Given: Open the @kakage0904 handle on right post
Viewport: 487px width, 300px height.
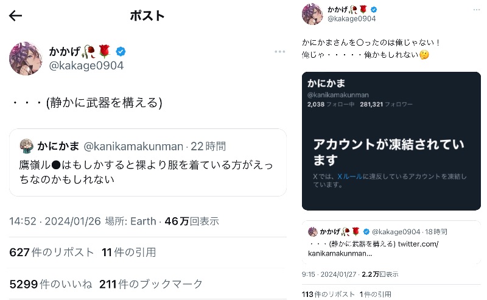Looking at the screenshot, I should [352, 19].
